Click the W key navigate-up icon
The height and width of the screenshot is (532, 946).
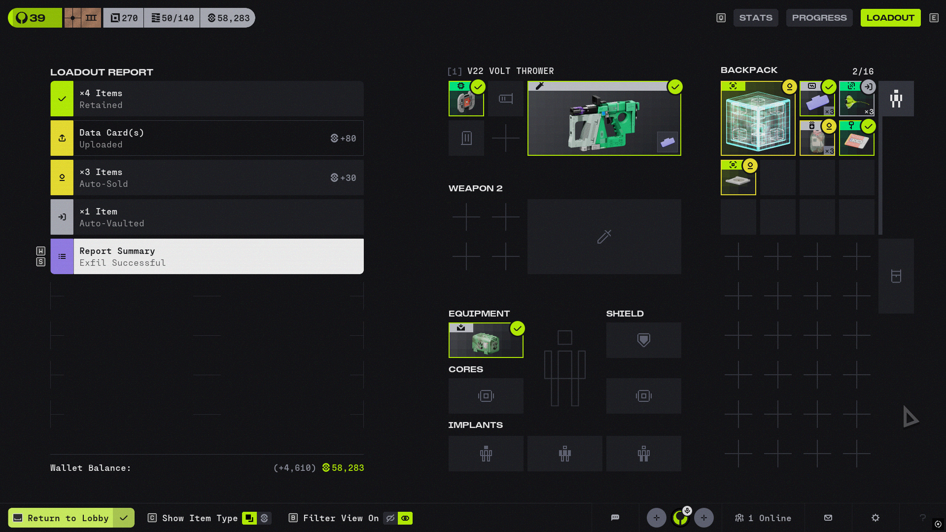coord(41,251)
